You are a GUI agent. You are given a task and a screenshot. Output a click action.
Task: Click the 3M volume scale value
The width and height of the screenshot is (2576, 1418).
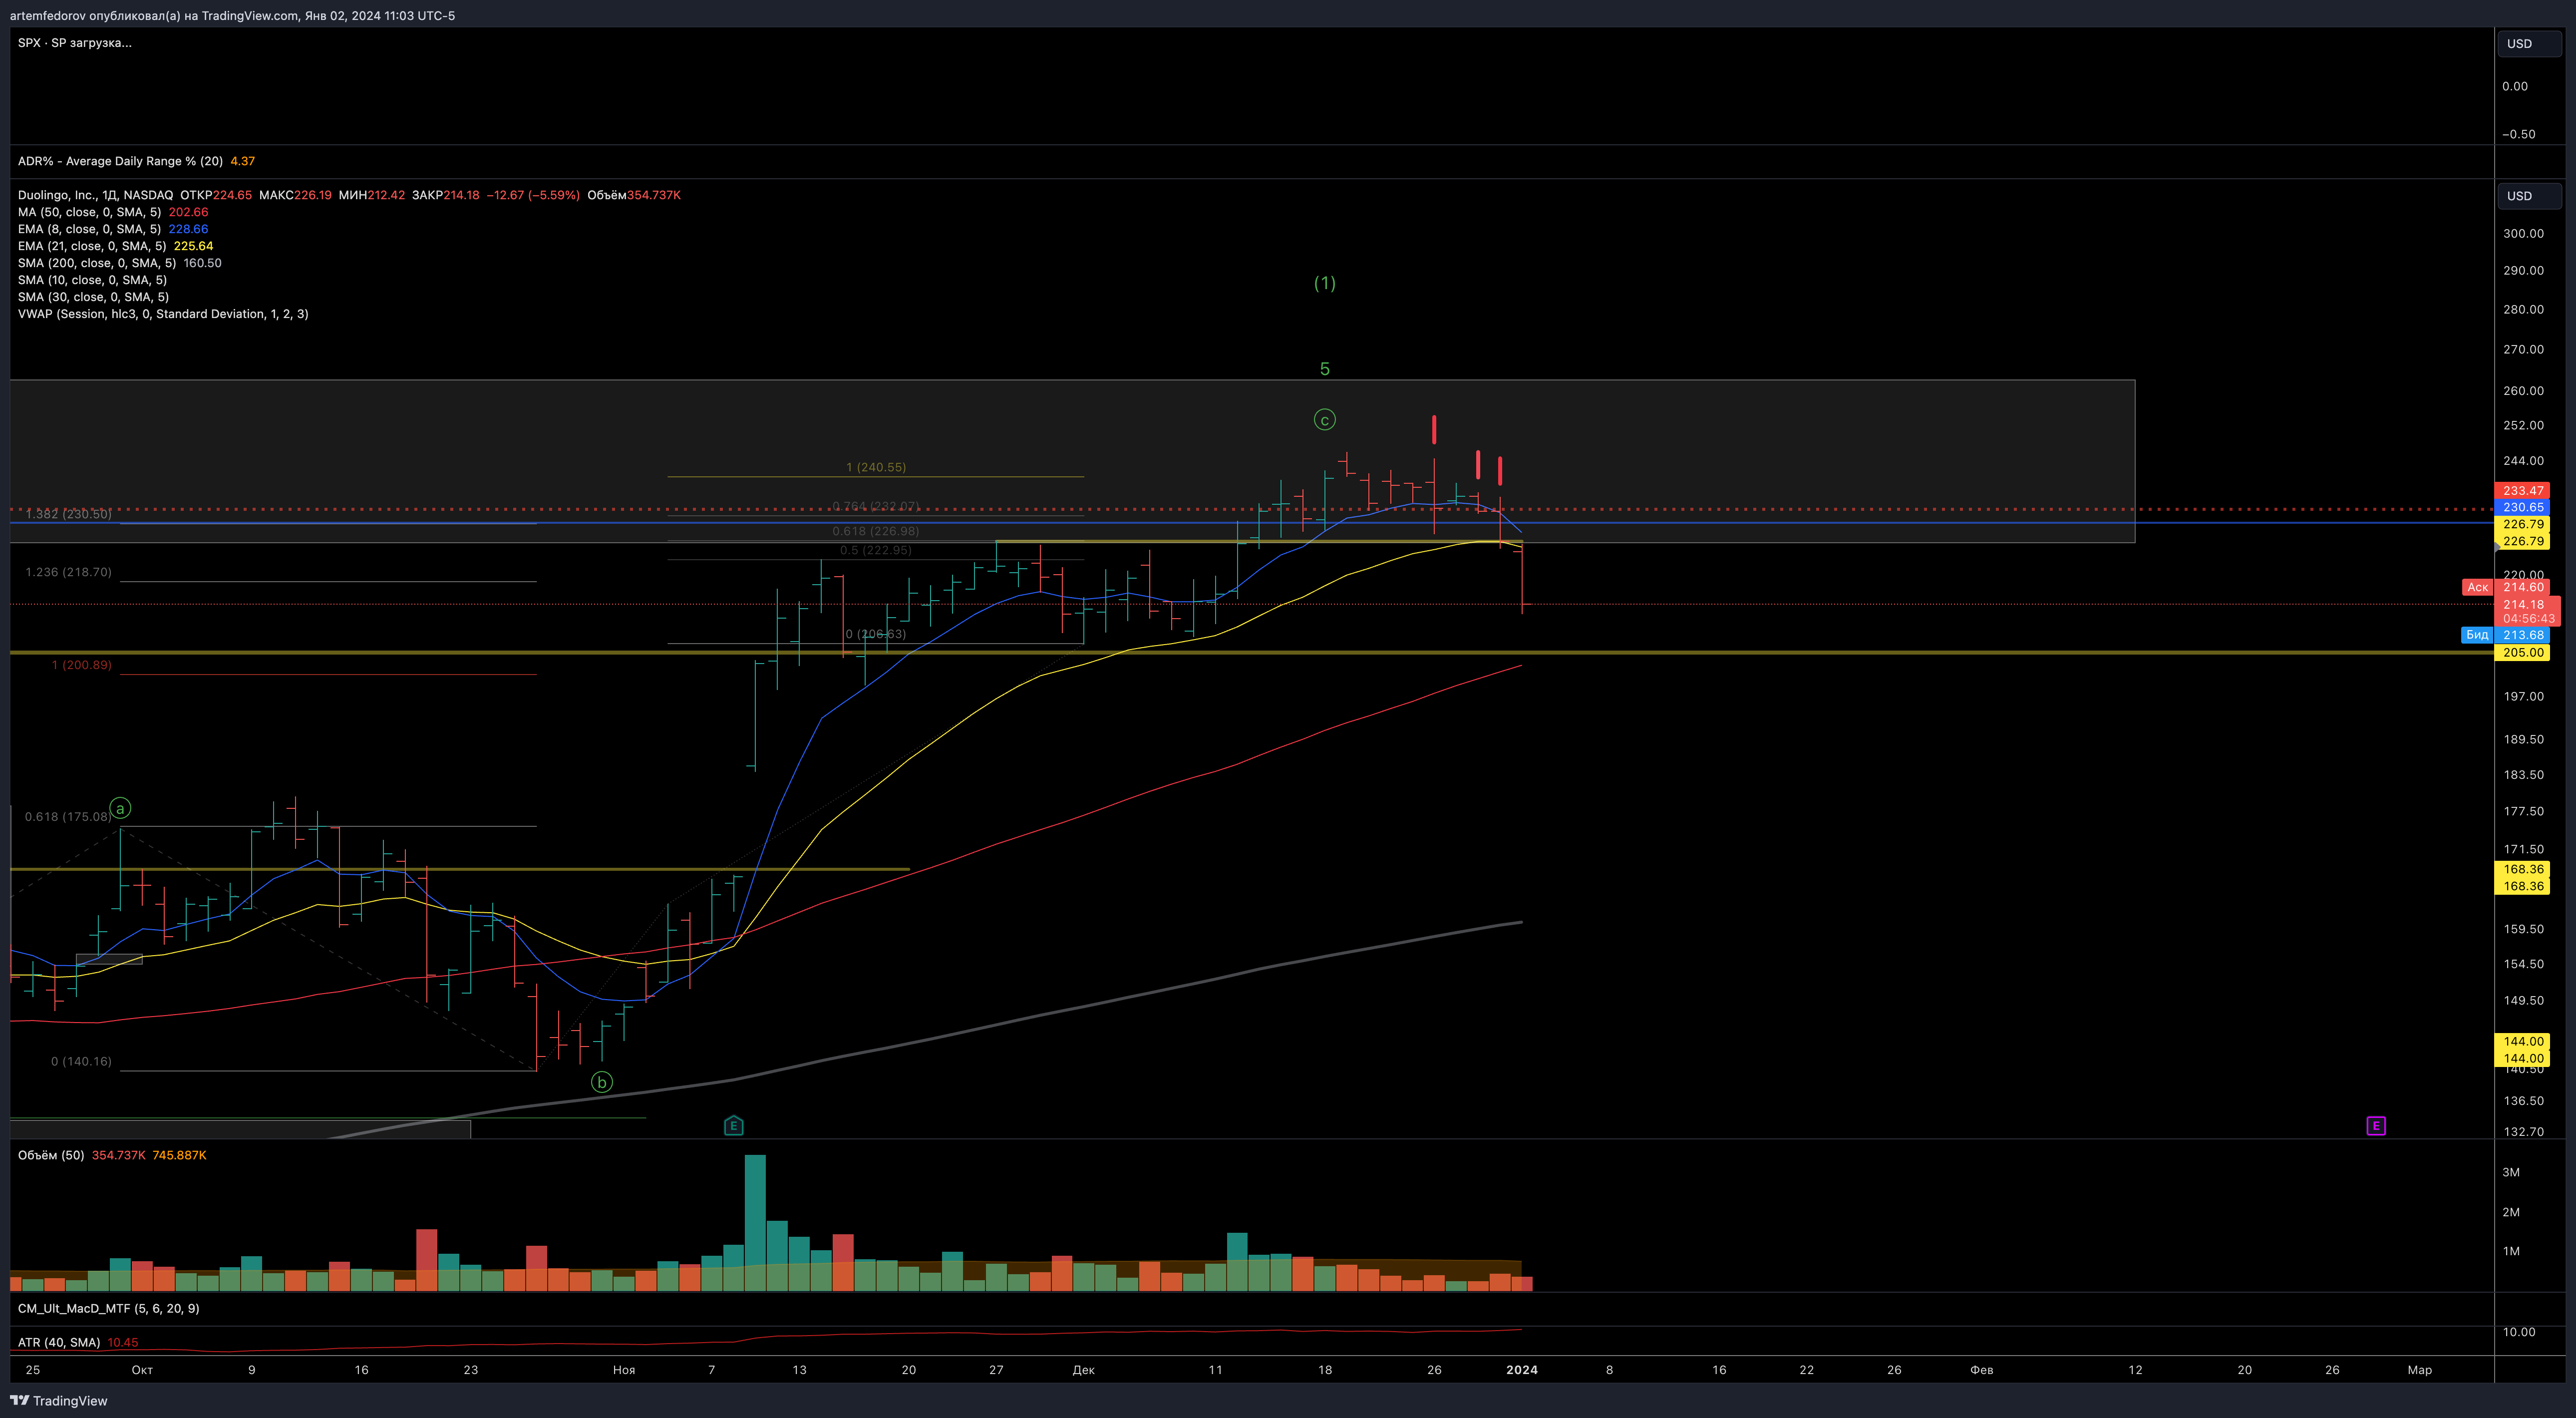[x=2511, y=1172]
